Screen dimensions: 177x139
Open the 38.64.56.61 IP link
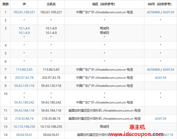[24, 135]
